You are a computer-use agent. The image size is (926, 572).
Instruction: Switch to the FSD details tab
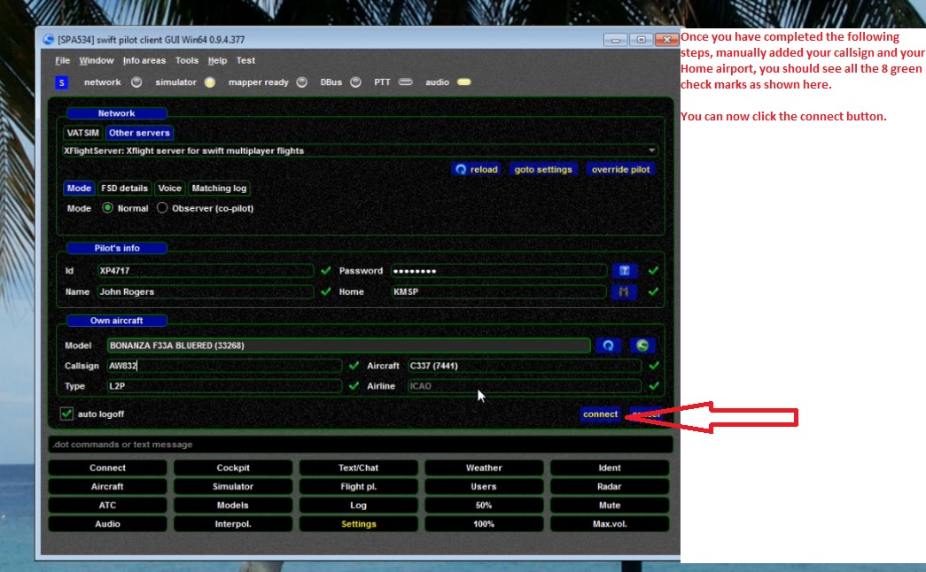125,189
